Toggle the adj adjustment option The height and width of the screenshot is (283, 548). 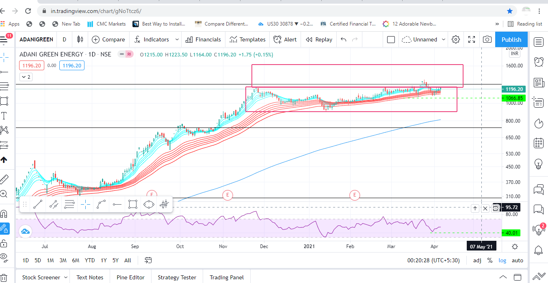[x=477, y=260]
